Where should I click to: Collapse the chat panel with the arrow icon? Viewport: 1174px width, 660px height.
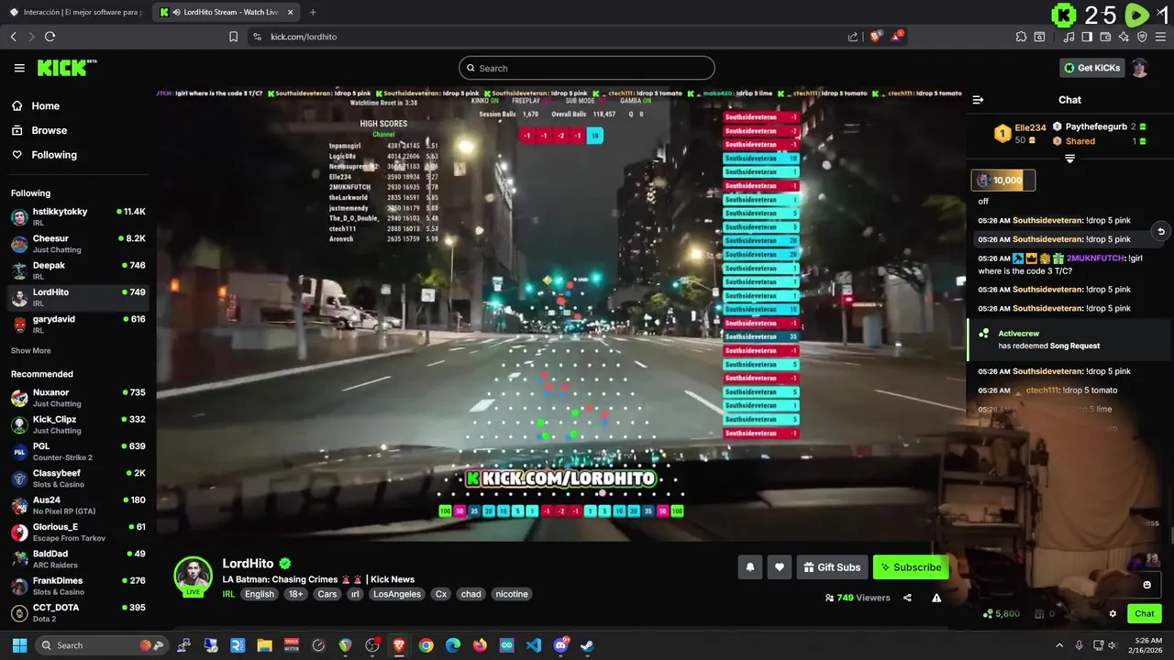pos(978,100)
